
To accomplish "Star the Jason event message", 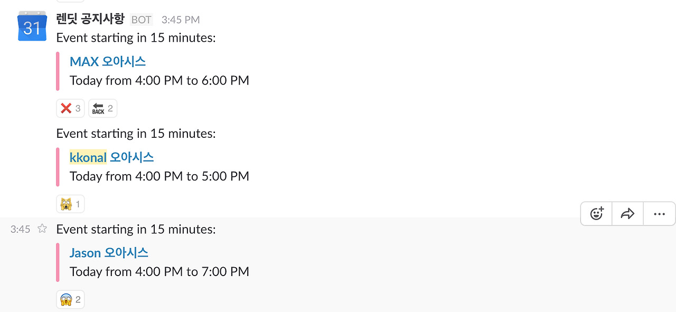I will click(42, 229).
